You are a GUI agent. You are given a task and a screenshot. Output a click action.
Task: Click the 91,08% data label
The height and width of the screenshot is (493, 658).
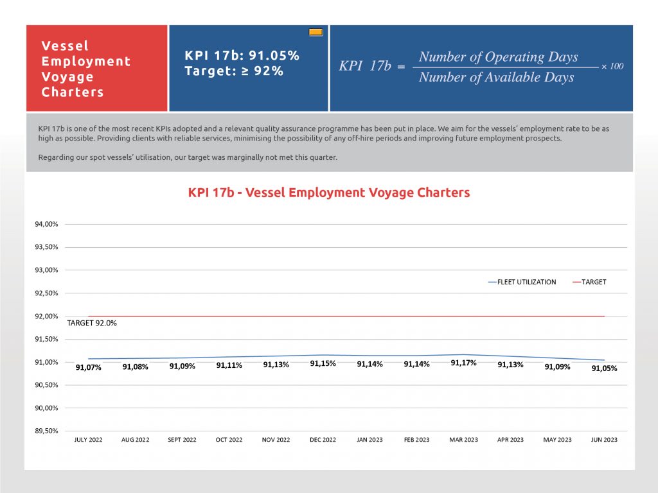pyautogui.click(x=135, y=367)
